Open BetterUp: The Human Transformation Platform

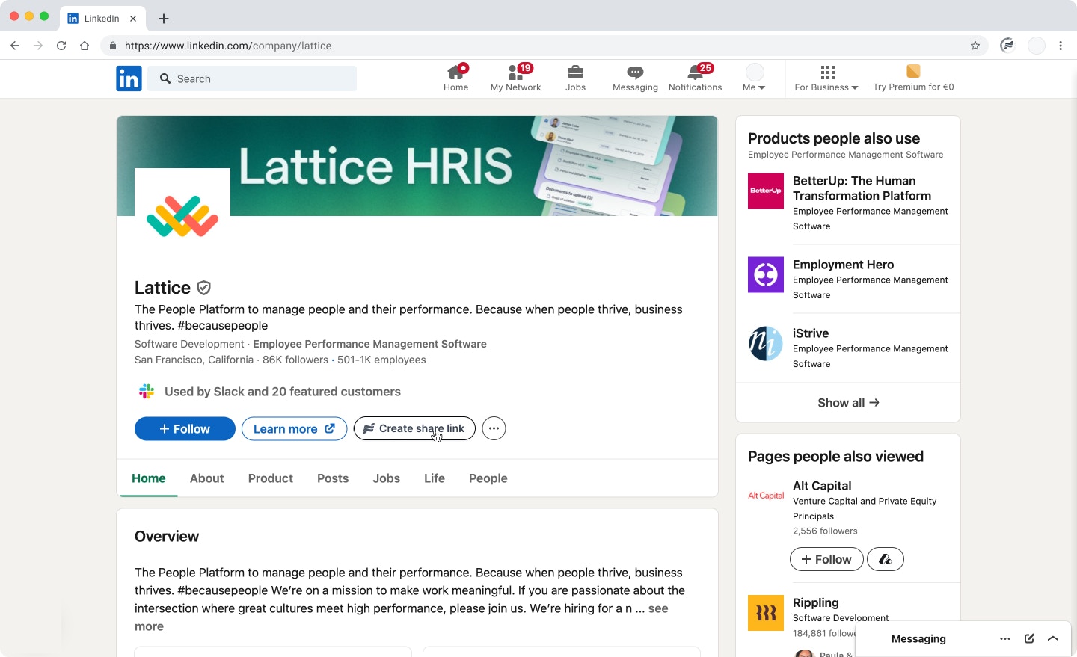[x=862, y=188]
